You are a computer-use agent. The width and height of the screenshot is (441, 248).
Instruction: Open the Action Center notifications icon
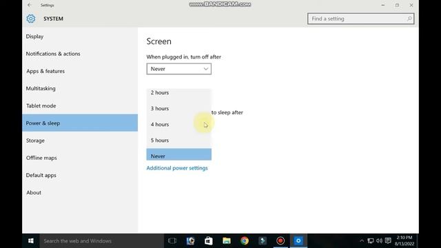388,240
